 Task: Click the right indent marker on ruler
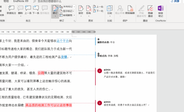click(x=72, y=33)
